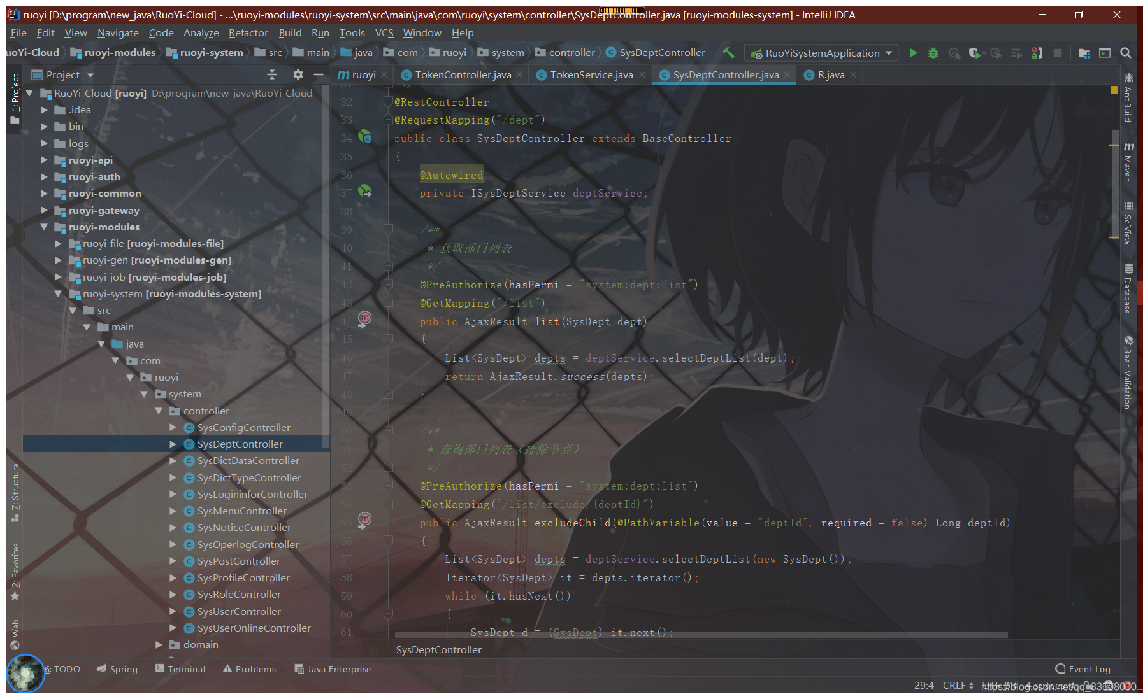The height and width of the screenshot is (699, 1143).
Task: Expand the domain package
Action: click(159, 644)
